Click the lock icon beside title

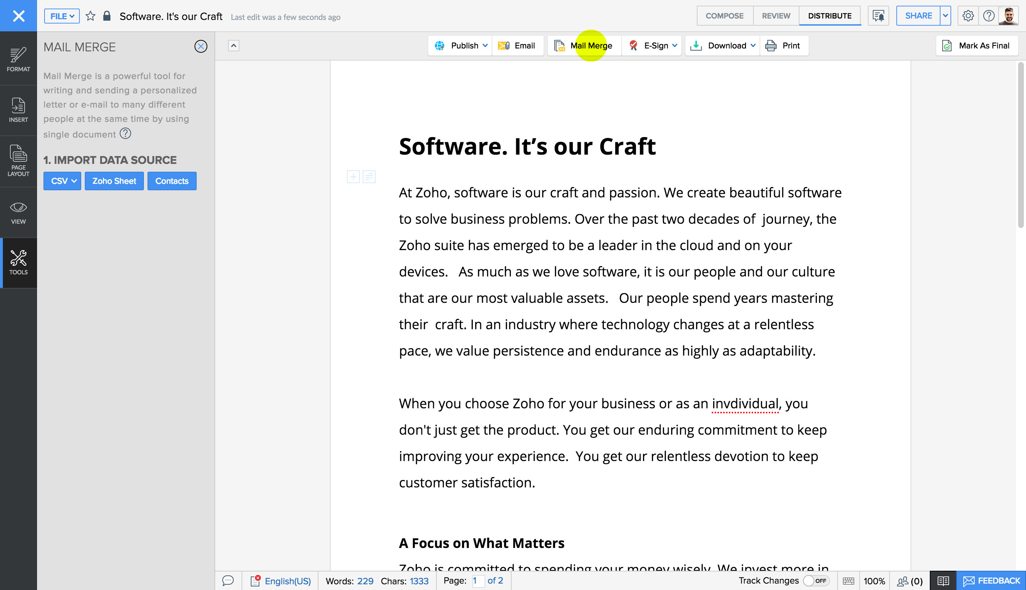click(107, 16)
